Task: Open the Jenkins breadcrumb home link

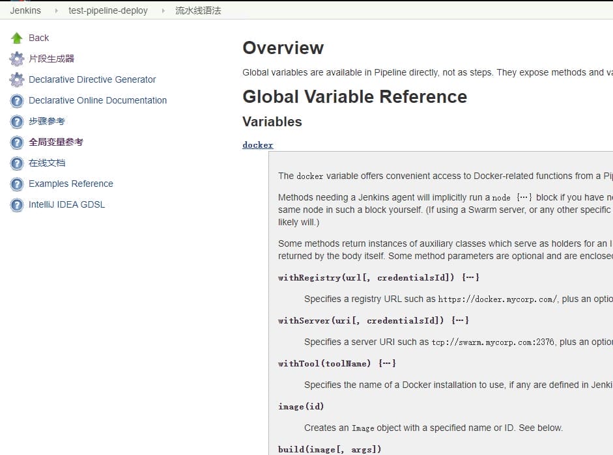Action: tap(25, 10)
